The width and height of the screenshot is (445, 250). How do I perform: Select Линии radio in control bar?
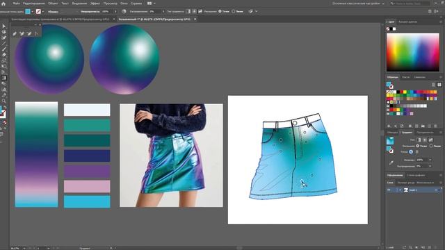tap(234, 11)
